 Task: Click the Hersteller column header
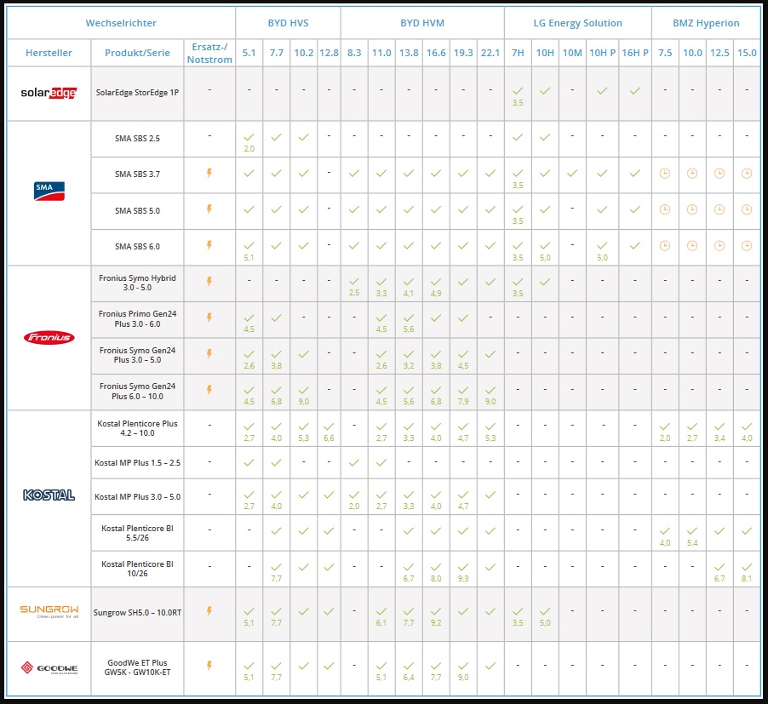pyautogui.click(x=49, y=53)
